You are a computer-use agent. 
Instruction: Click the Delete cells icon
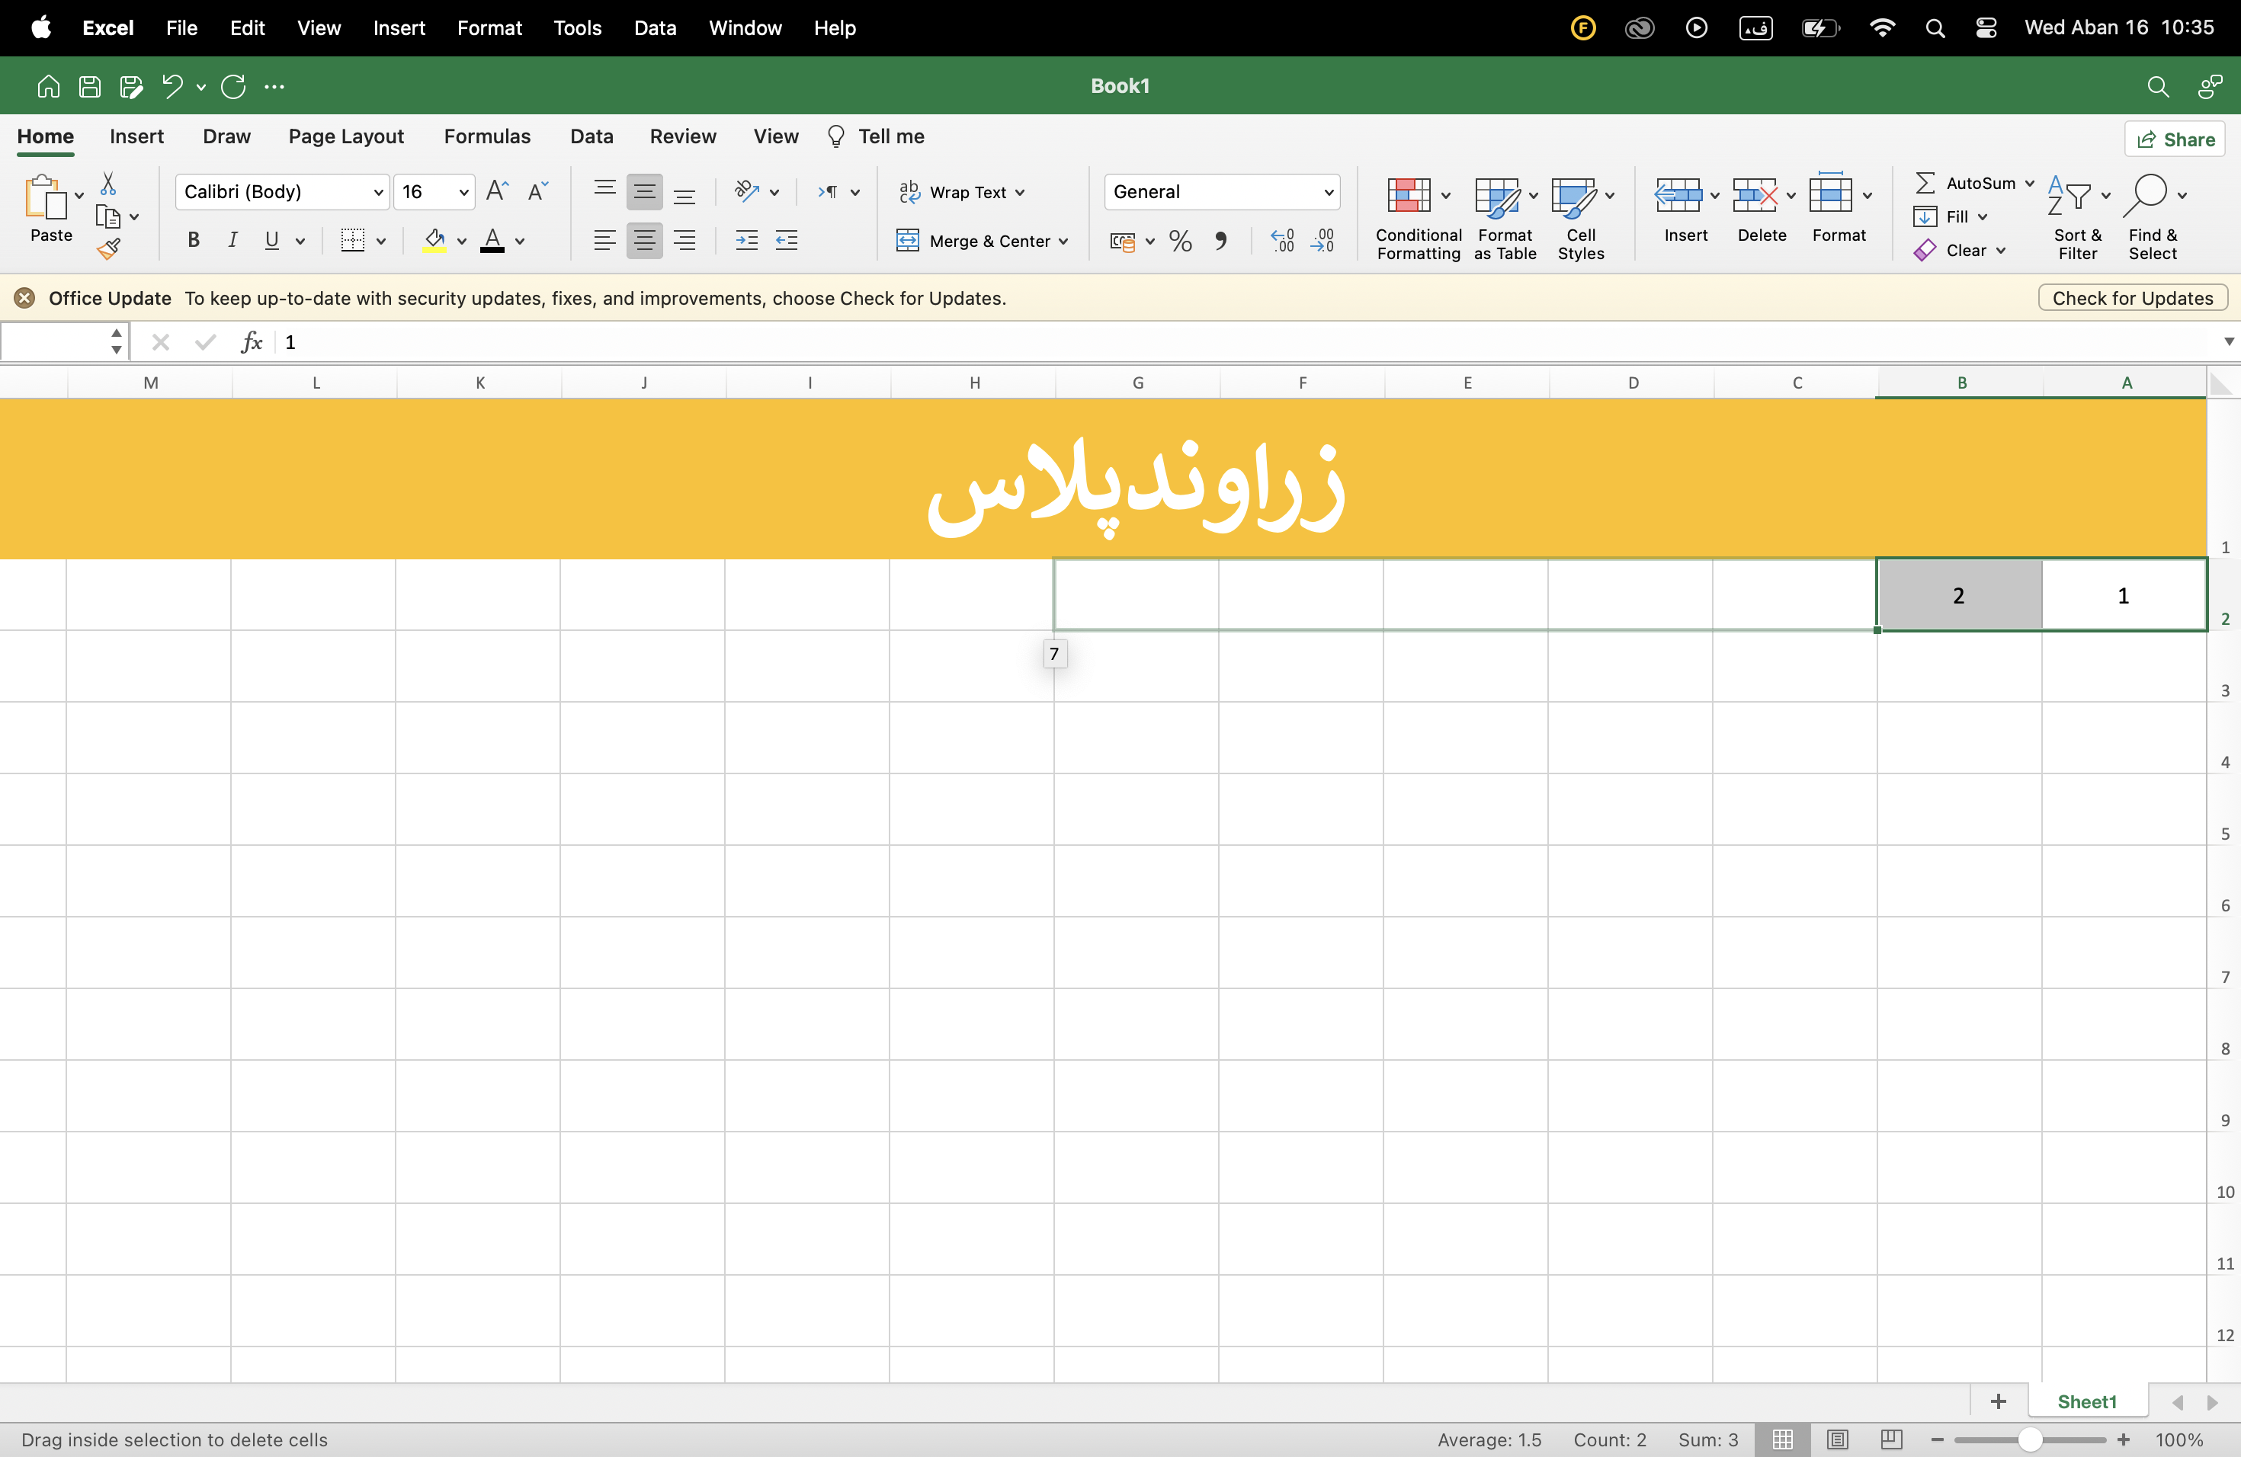coord(1755,195)
